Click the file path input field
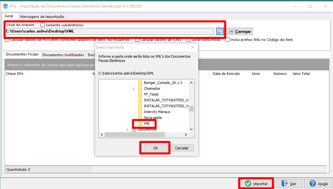This screenshot has height=189, width=333. [110, 31]
